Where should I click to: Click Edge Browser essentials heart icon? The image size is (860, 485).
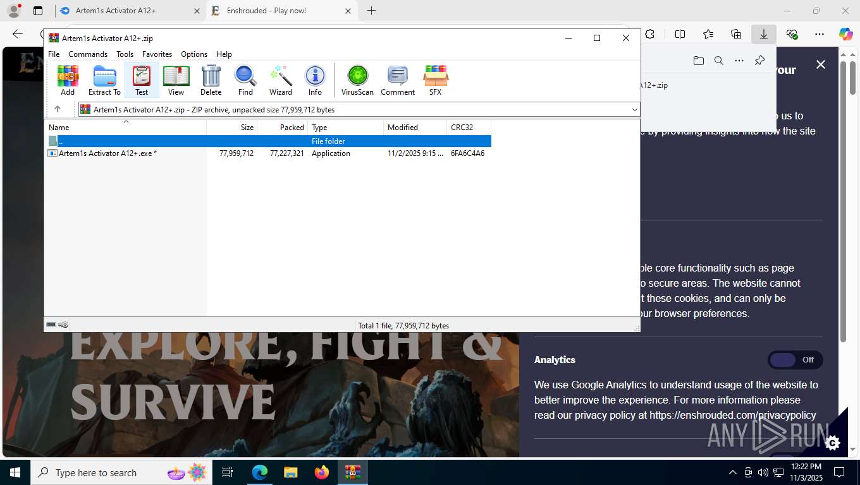point(792,34)
